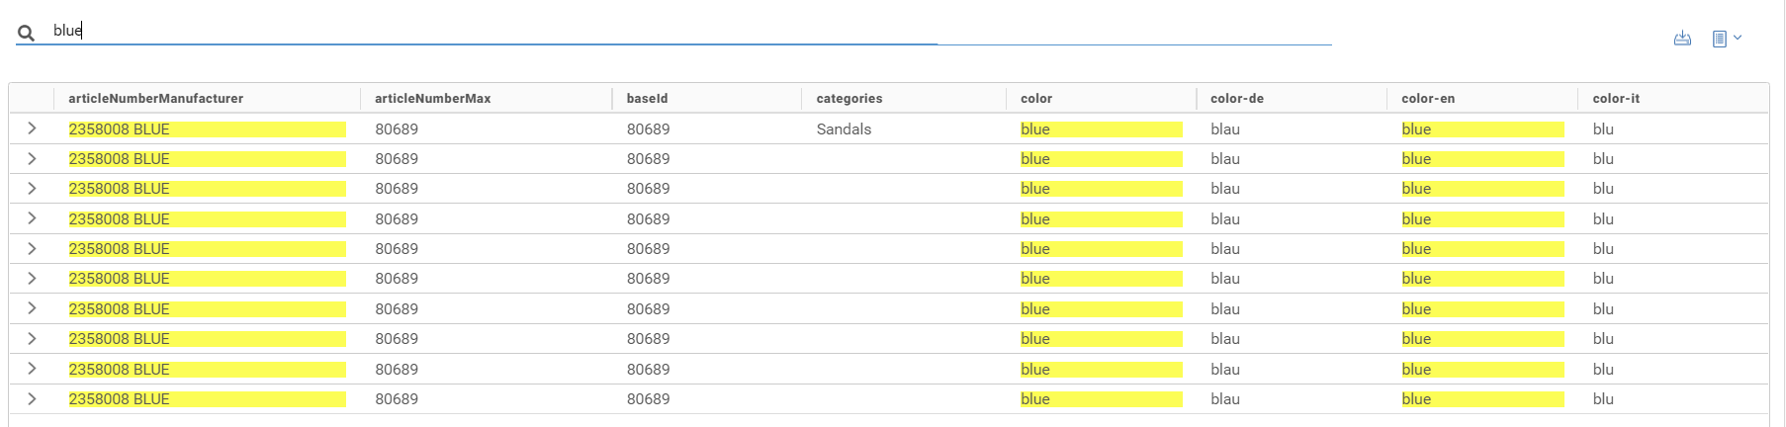Select the categories column header
The width and height of the screenshot is (1786, 427).
pos(848,99)
